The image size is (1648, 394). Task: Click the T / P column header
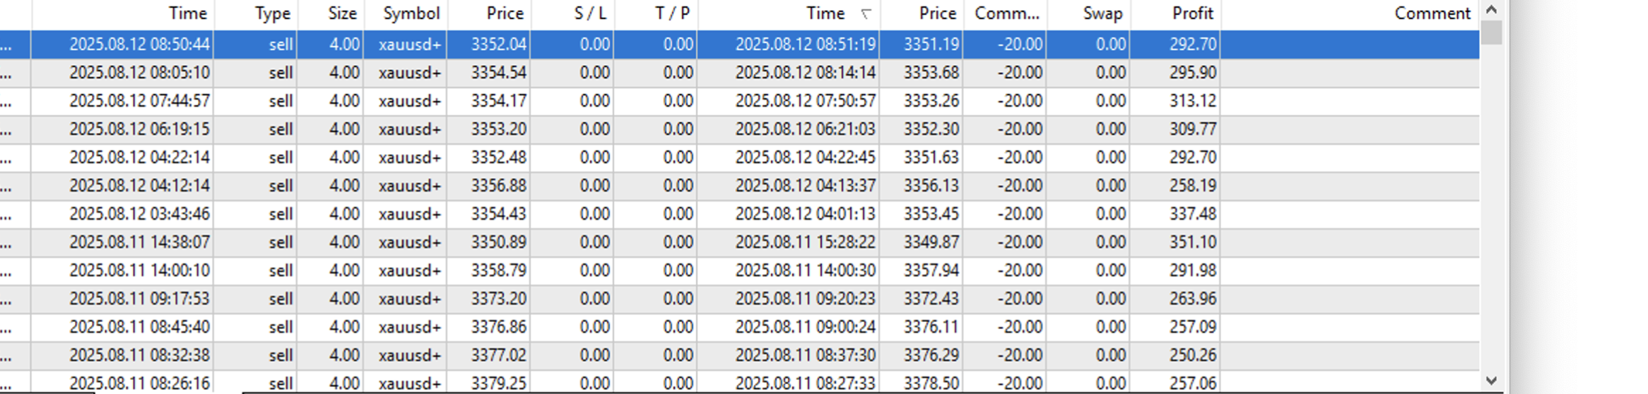click(672, 13)
